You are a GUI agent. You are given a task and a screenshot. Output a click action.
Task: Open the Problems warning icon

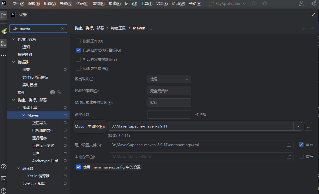point(4,191)
